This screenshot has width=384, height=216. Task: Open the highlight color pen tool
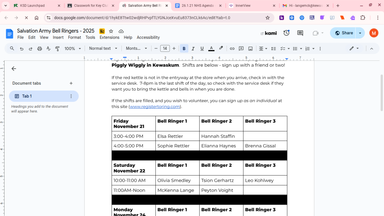(221, 49)
